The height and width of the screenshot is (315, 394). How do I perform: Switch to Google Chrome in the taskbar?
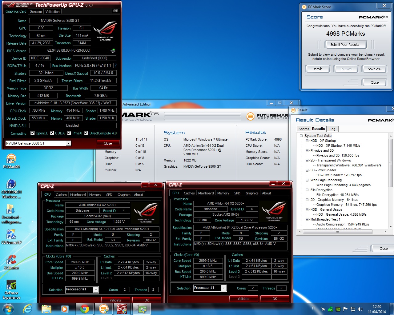[85, 309]
